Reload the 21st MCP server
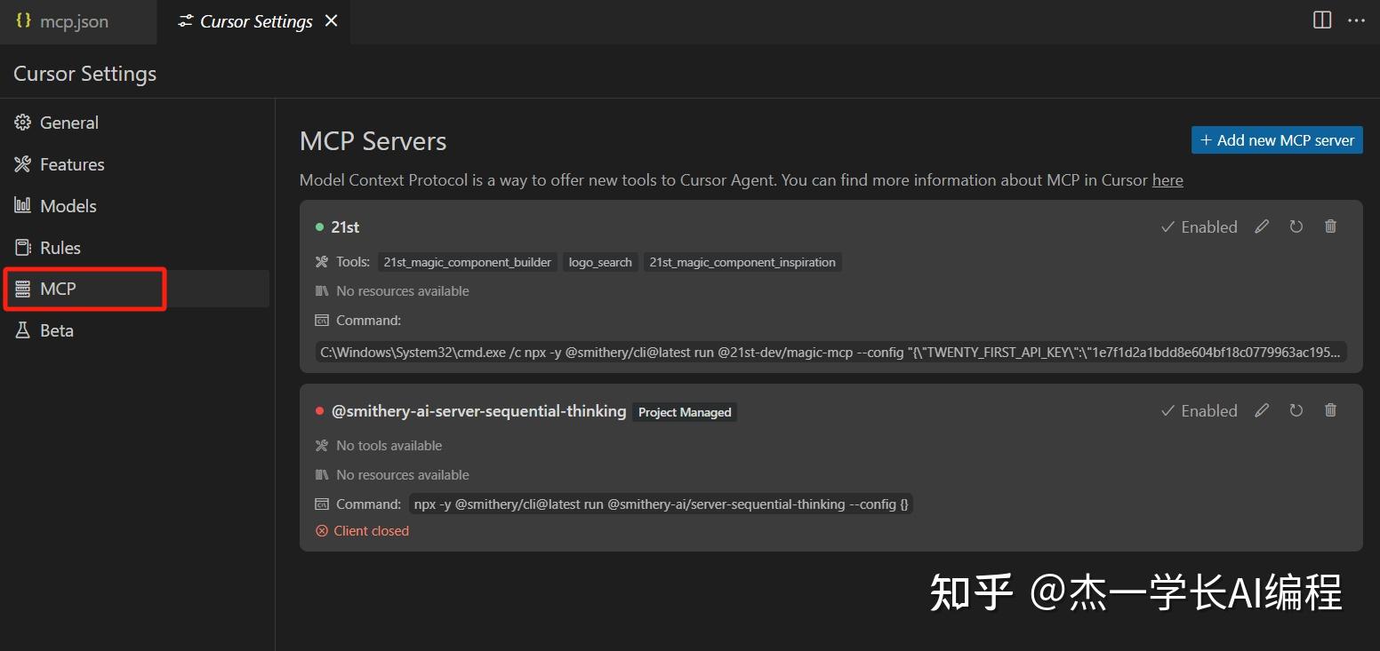 [1296, 226]
